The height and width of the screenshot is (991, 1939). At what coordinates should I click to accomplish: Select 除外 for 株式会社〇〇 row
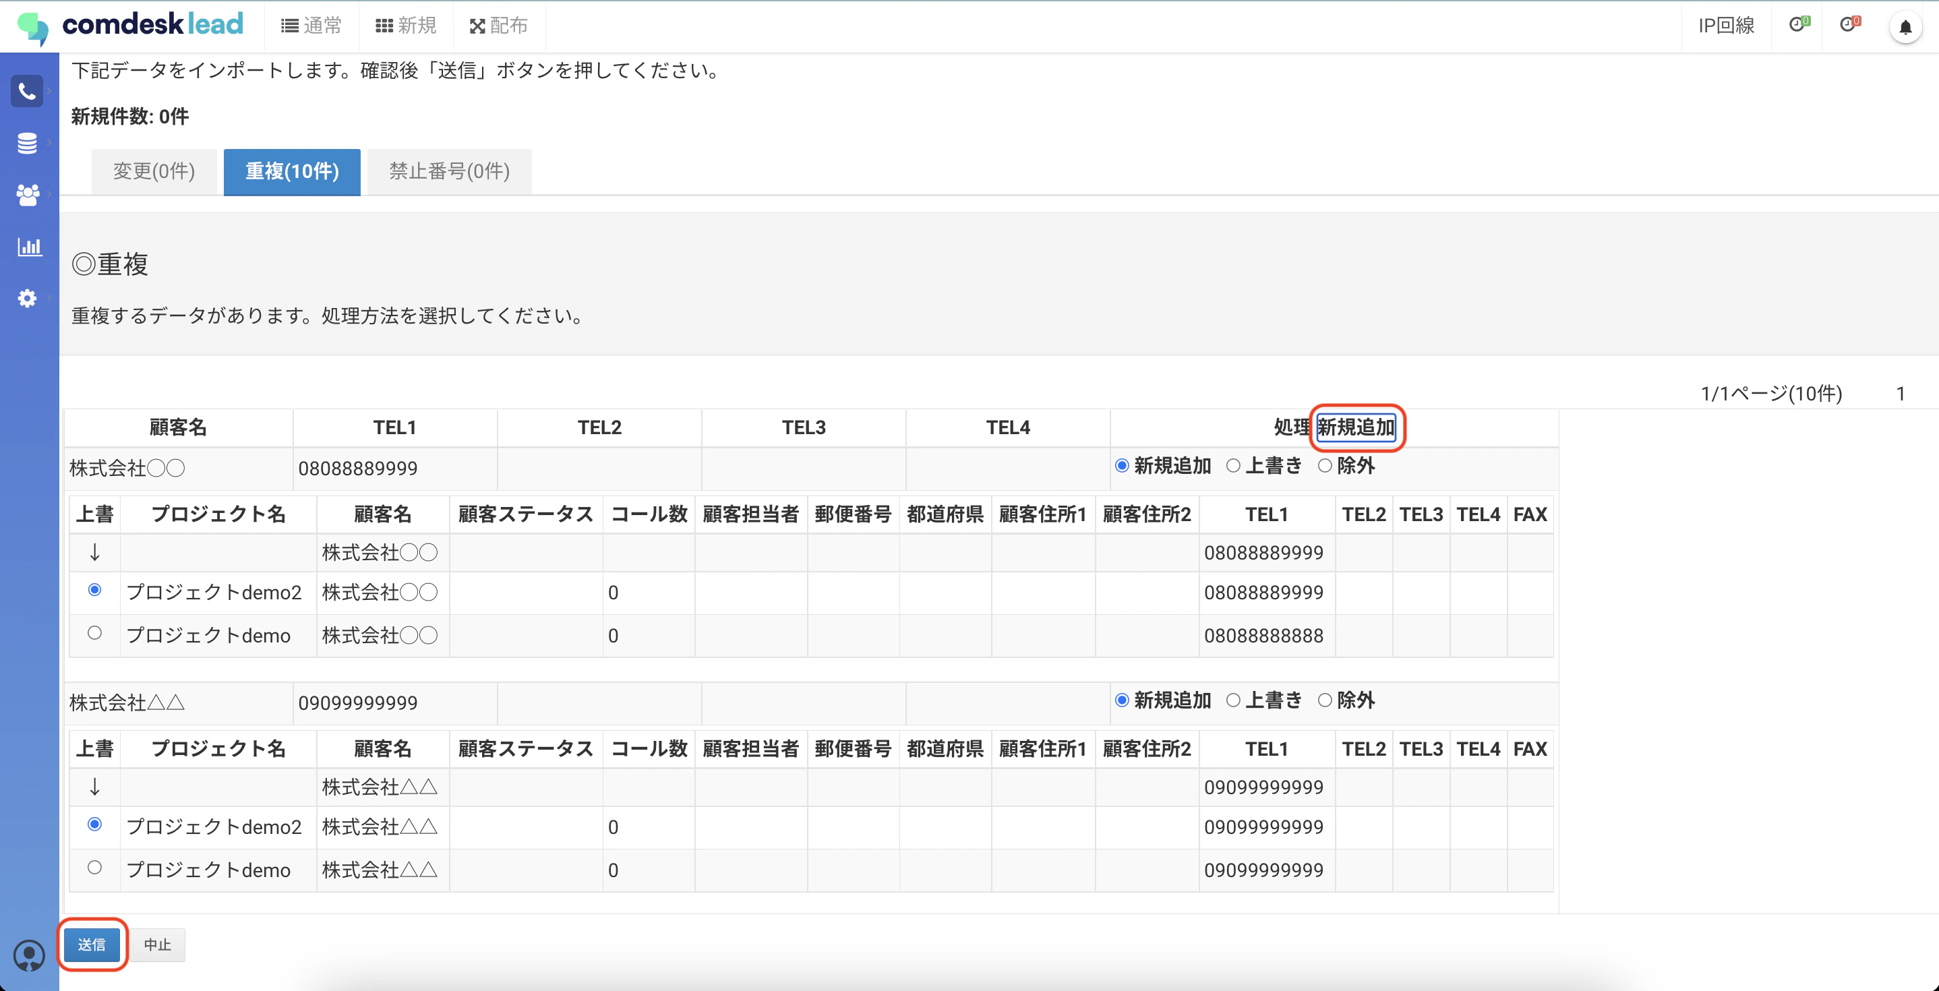pyautogui.click(x=1325, y=466)
